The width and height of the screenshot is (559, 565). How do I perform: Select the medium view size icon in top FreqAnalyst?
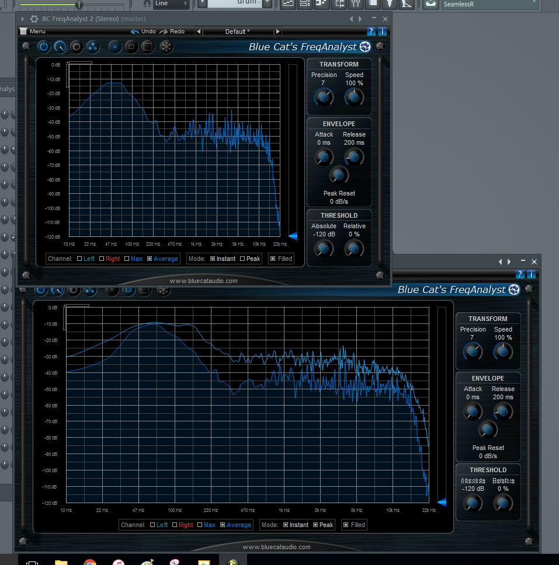tap(131, 47)
